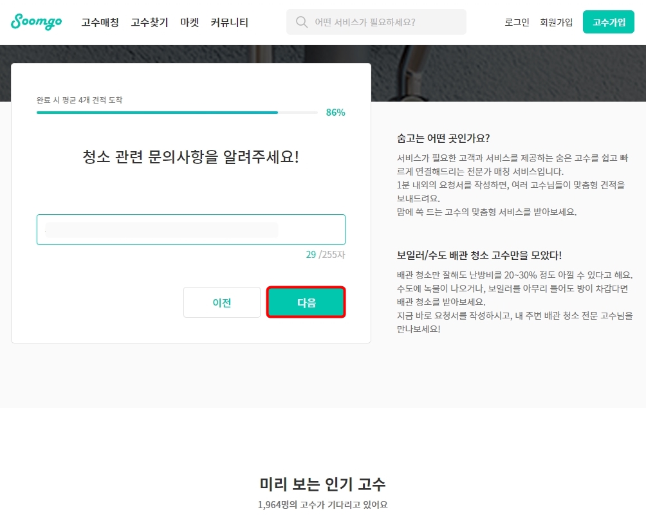Click the 회원가입 link
Viewport: 646px width, 521px height.
click(x=556, y=22)
